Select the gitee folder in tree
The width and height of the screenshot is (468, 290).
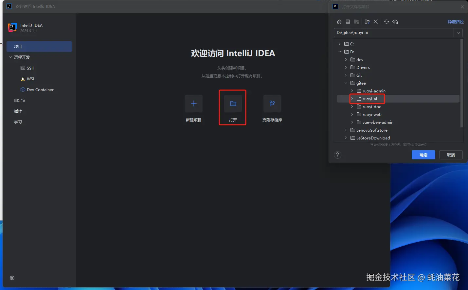point(358,83)
